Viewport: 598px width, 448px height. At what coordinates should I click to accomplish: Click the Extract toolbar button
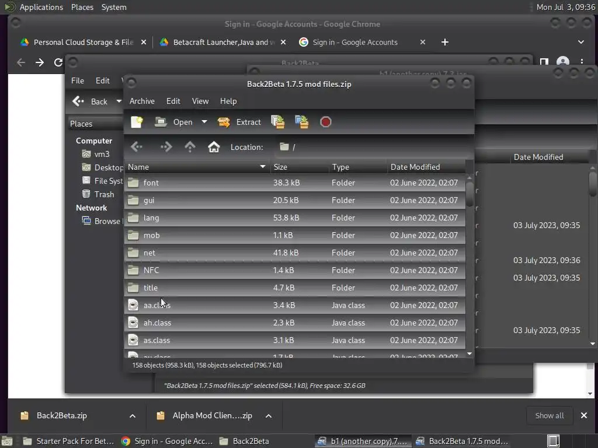(239, 122)
